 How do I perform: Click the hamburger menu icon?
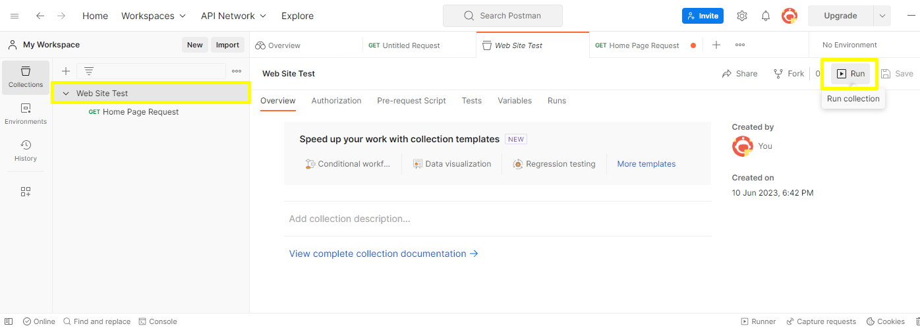pyautogui.click(x=14, y=16)
